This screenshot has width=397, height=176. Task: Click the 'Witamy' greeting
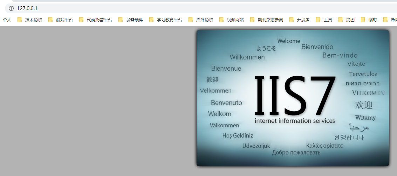[365, 118]
